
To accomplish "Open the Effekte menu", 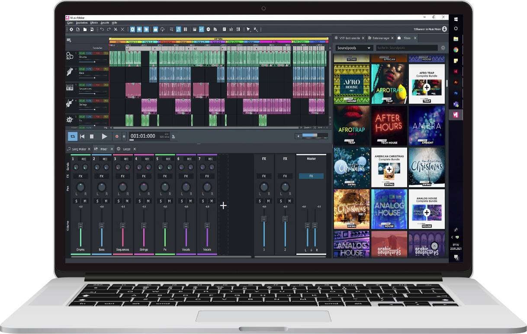I will [x=94, y=22].
